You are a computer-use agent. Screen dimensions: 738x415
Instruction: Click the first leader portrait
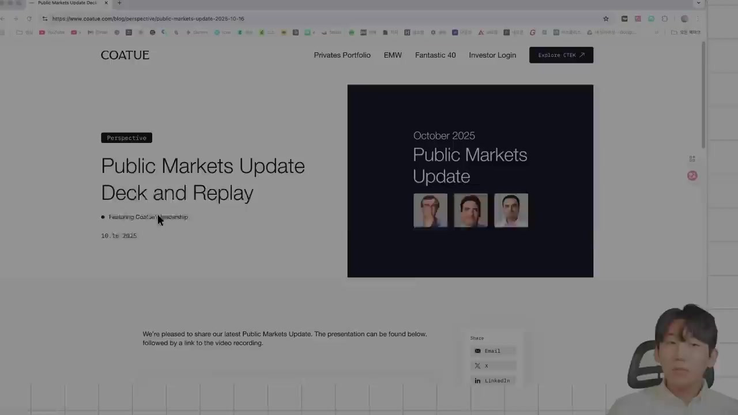[x=430, y=210]
